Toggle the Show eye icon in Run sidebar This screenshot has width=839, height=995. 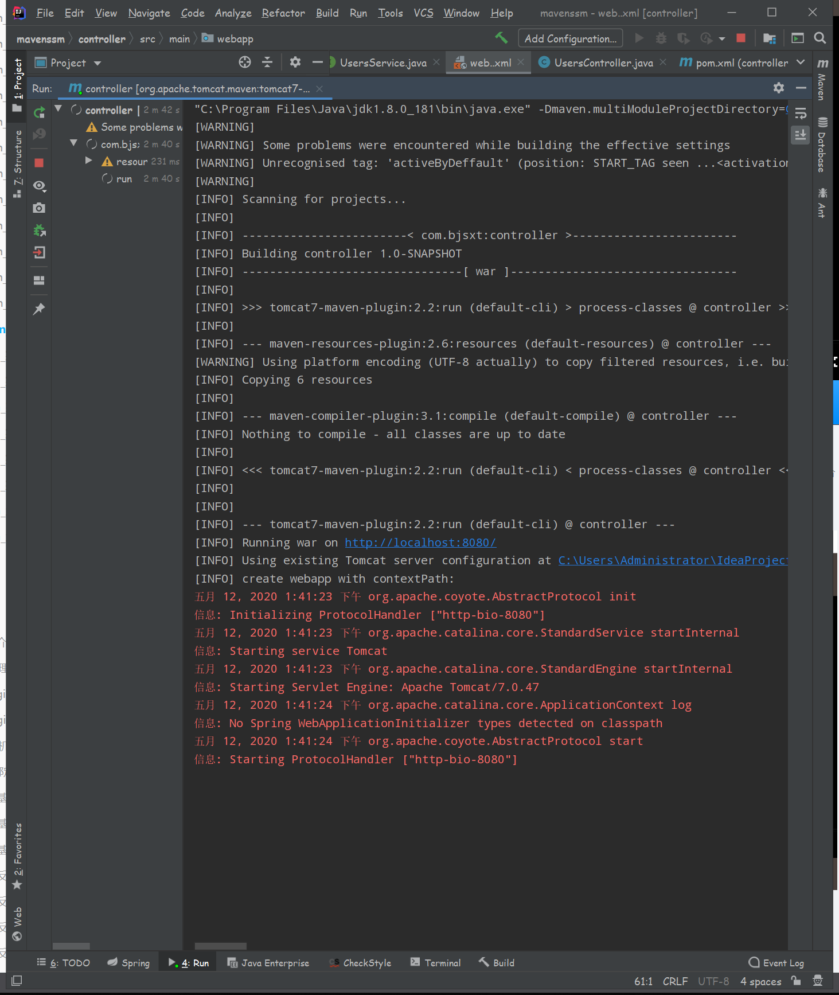click(x=39, y=185)
